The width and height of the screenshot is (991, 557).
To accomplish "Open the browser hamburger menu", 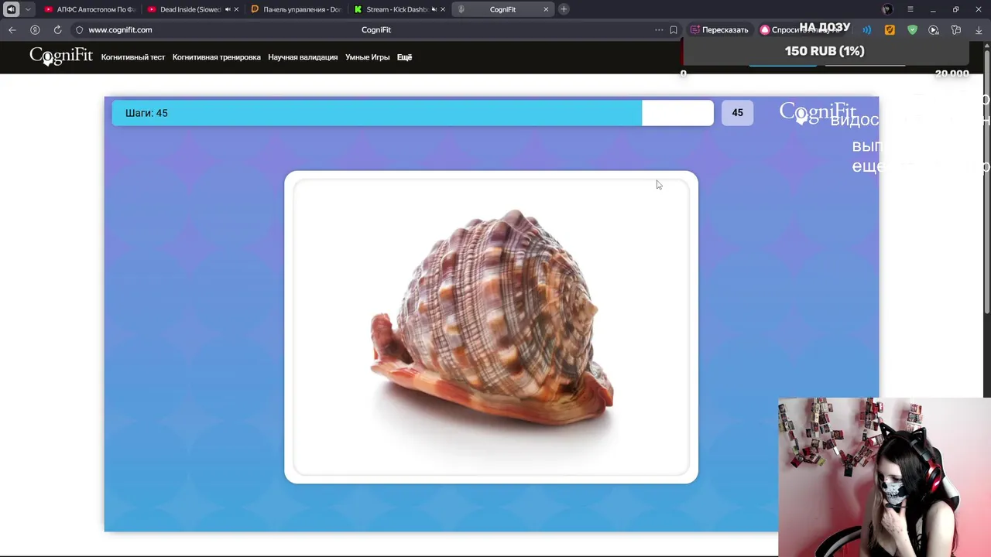I will point(910,9).
